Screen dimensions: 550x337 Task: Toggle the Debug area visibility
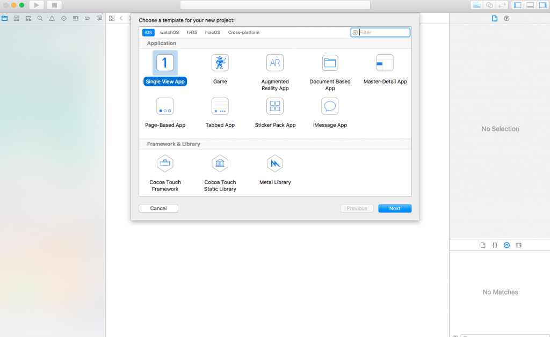(530, 5)
